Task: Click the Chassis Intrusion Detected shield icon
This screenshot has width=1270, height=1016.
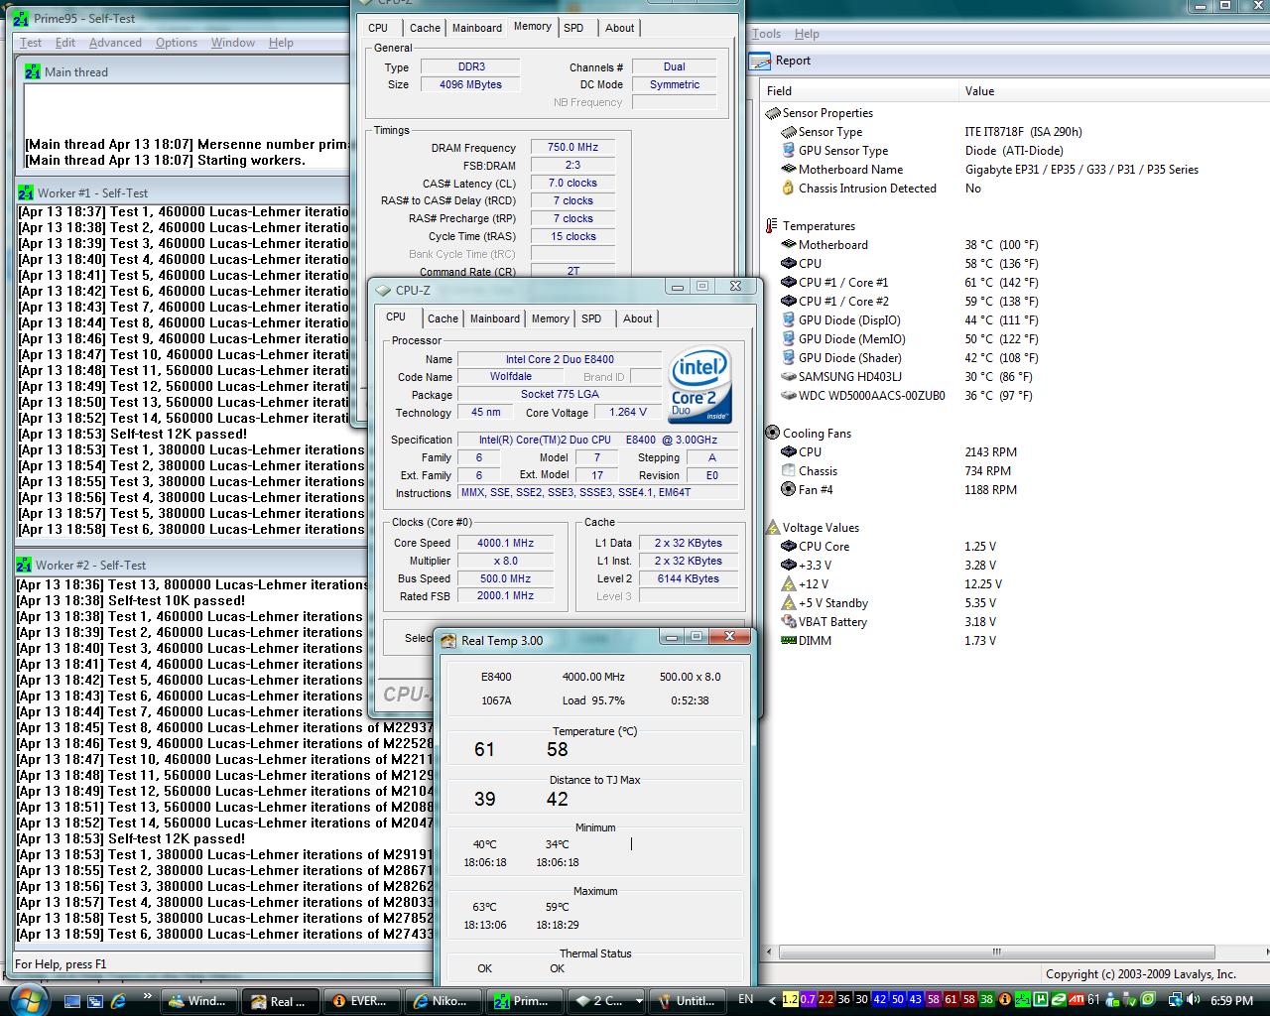Action: click(788, 189)
